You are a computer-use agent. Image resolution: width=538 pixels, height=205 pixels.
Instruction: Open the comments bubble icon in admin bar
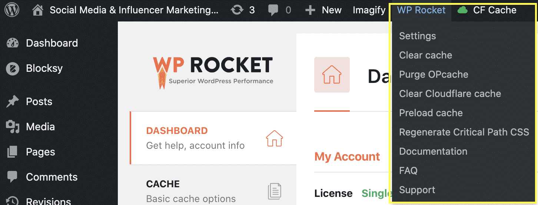pos(273,10)
